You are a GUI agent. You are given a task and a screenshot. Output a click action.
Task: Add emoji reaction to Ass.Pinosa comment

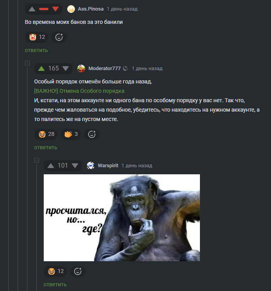click(59, 37)
